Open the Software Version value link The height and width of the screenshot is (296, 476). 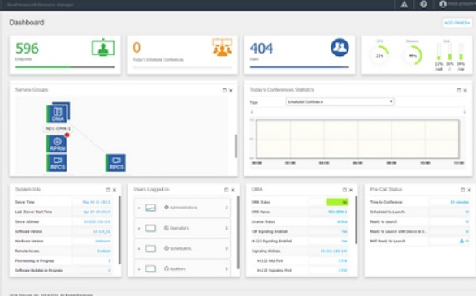(102, 231)
